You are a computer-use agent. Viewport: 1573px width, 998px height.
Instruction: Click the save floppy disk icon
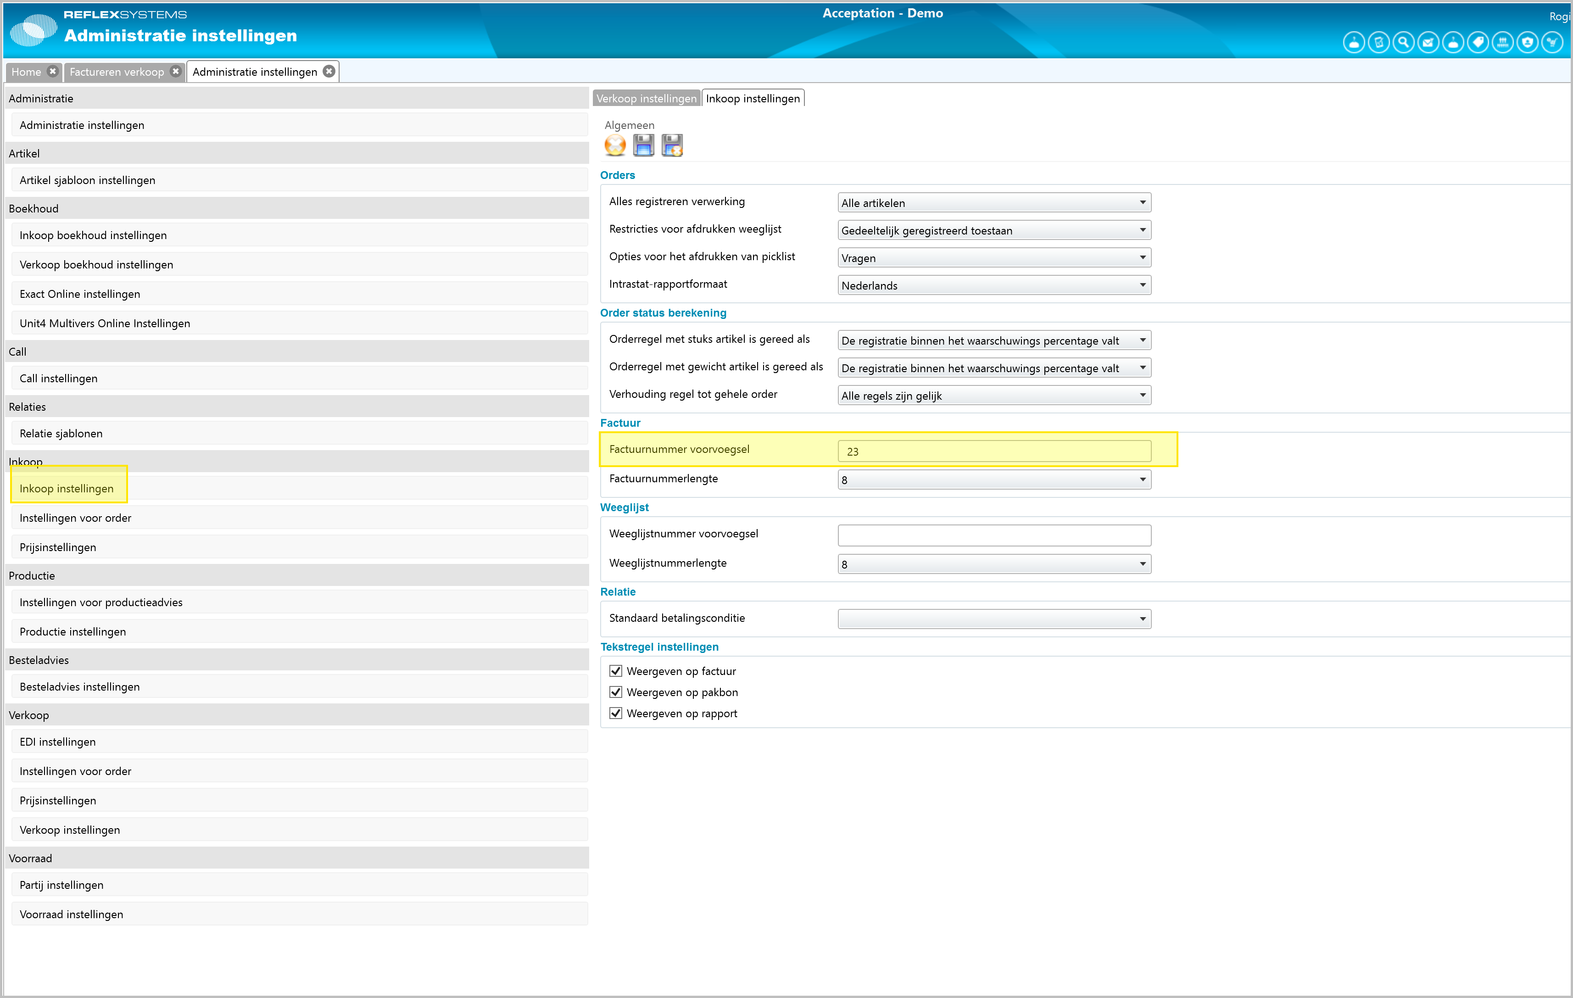[x=643, y=145]
